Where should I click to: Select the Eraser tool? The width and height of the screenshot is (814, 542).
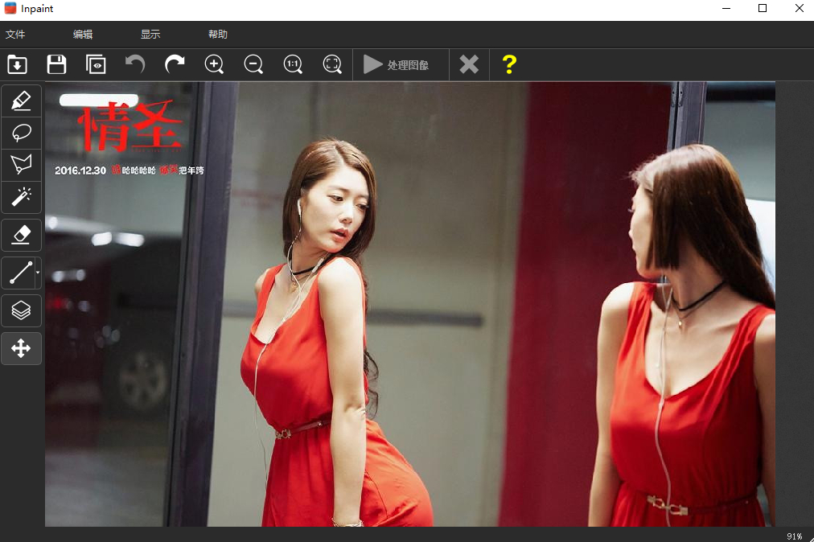tap(21, 235)
